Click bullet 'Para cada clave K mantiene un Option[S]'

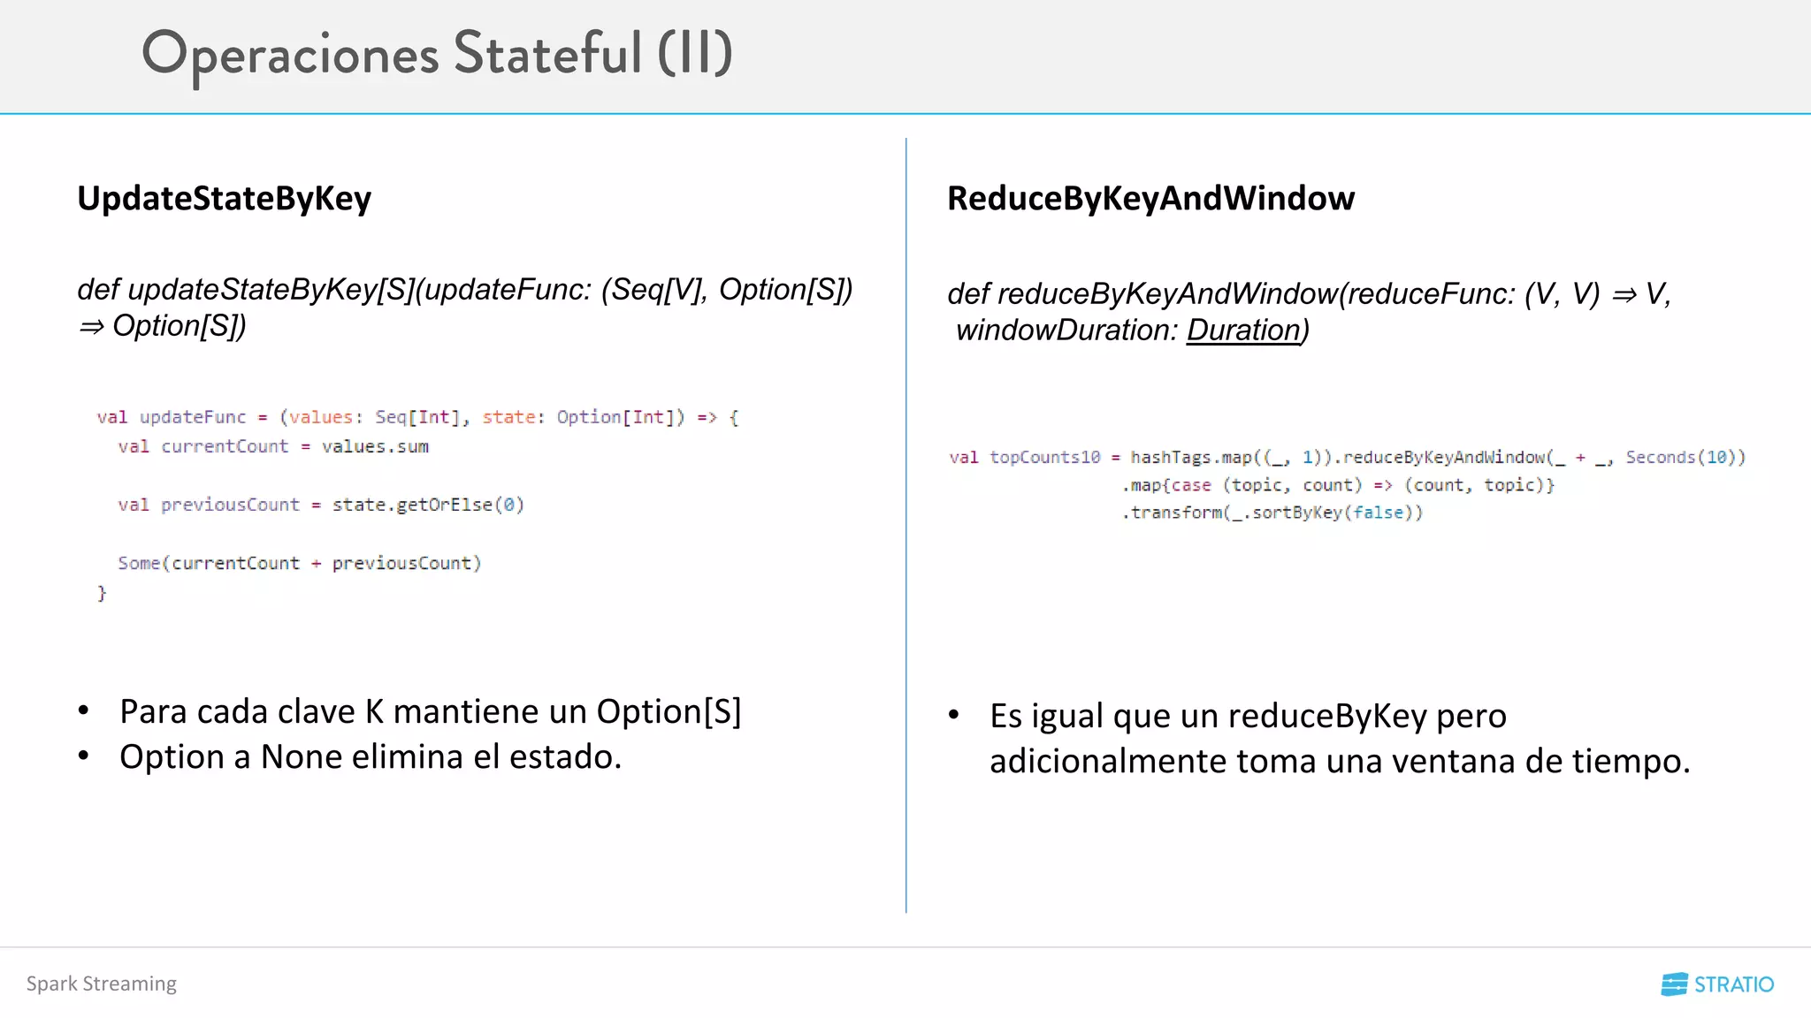point(431,711)
